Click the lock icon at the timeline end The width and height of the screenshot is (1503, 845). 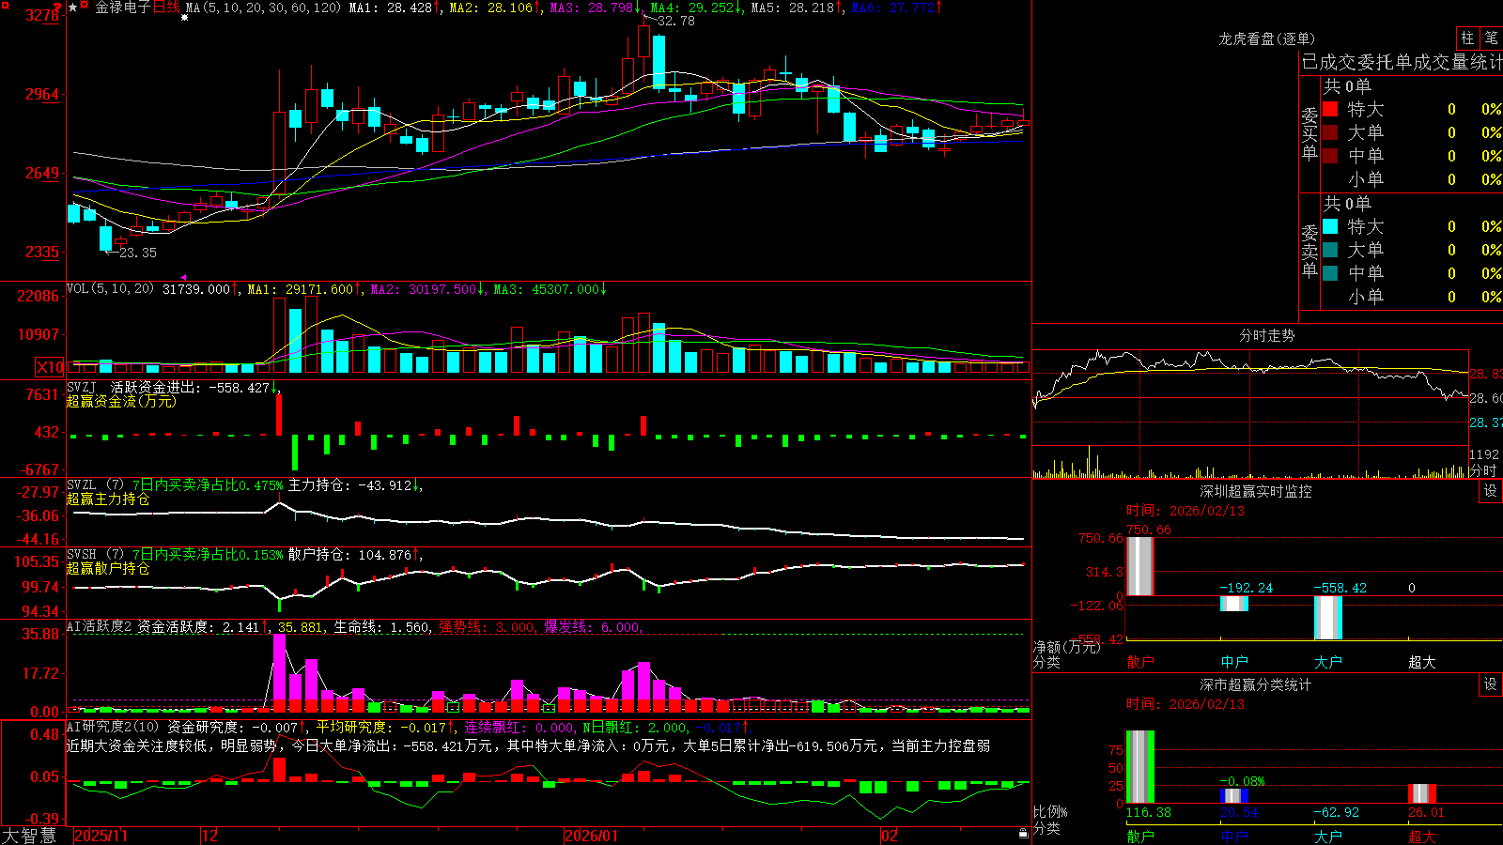[x=1023, y=834]
